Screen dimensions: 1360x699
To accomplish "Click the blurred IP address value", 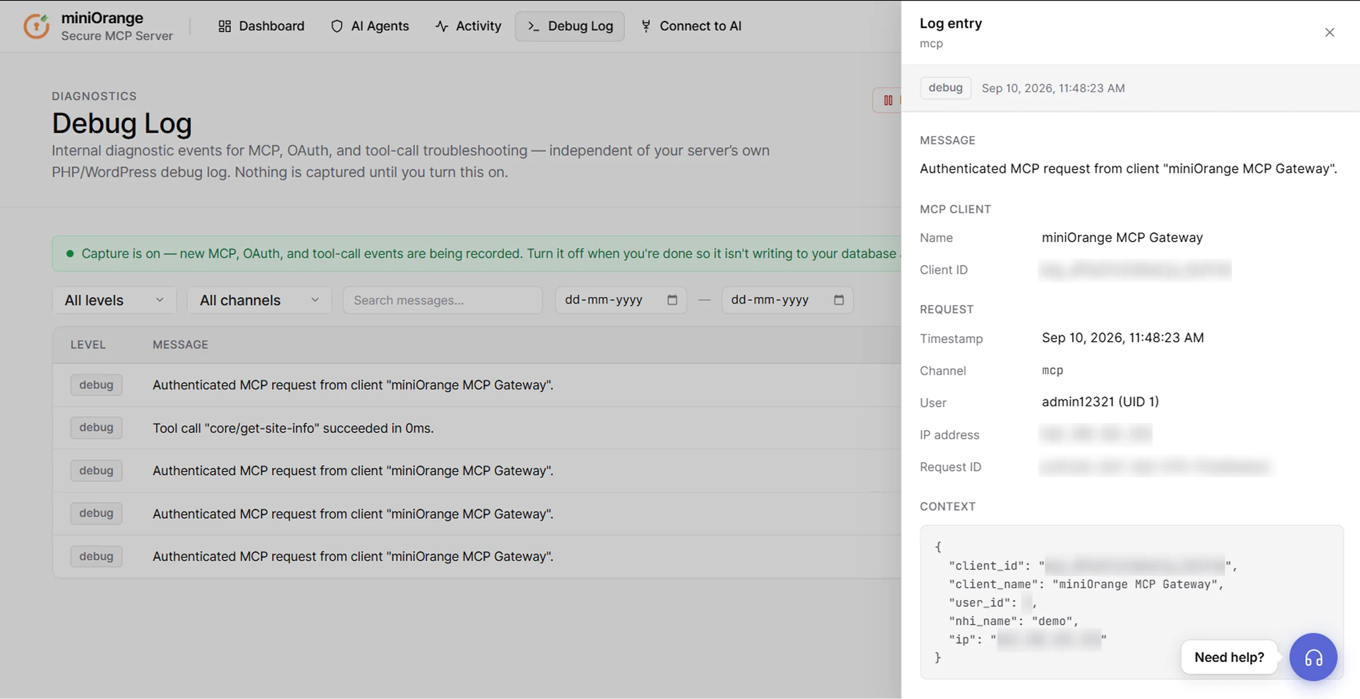I will click(x=1095, y=434).
